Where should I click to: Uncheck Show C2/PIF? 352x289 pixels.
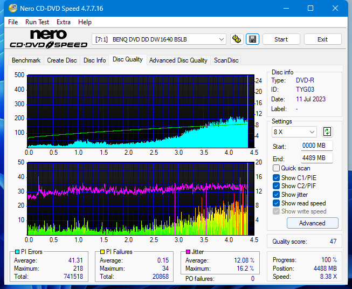[276, 186]
